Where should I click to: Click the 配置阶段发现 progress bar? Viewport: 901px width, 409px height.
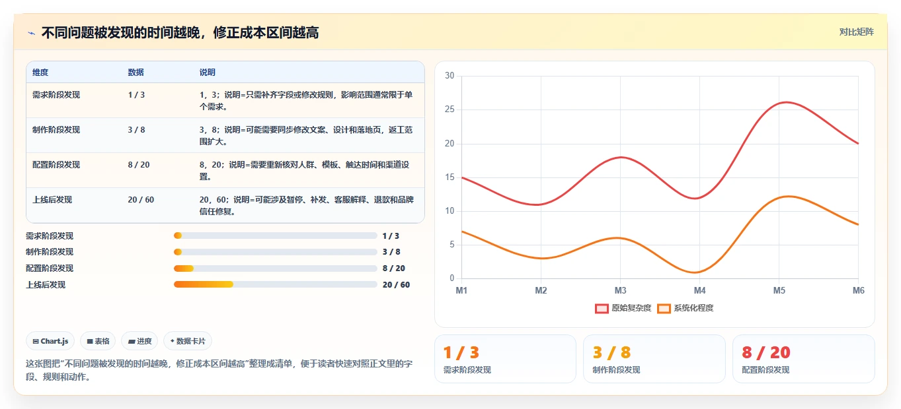275,268
